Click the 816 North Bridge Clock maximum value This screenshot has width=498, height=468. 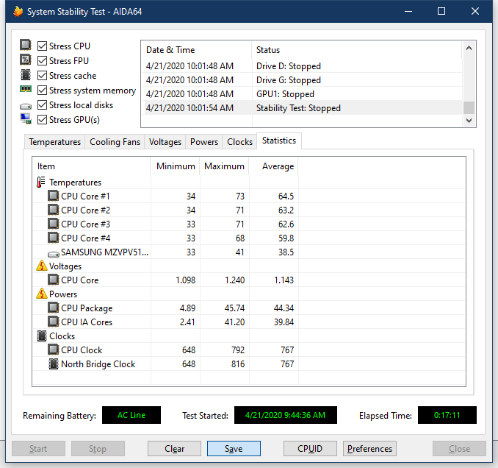238,364
